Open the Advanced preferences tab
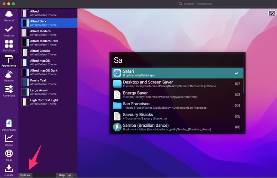 coord(9,91)
